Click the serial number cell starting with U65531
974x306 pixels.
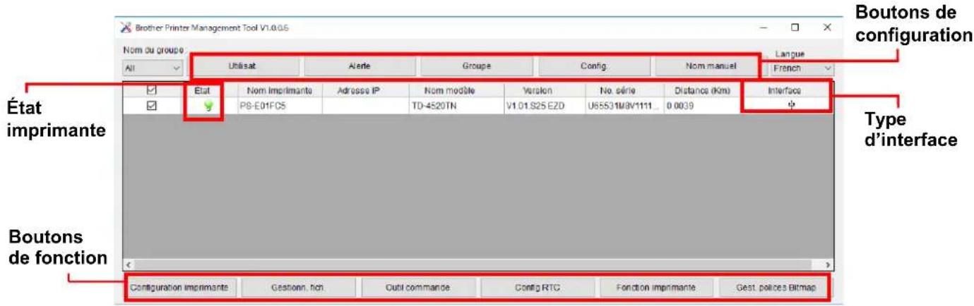point(624,106)
